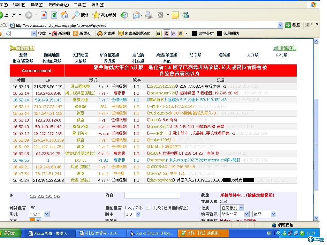Viewport: 327px width, 245px height.
Task: Click the IP input field
Action: (x=44, y=196)
